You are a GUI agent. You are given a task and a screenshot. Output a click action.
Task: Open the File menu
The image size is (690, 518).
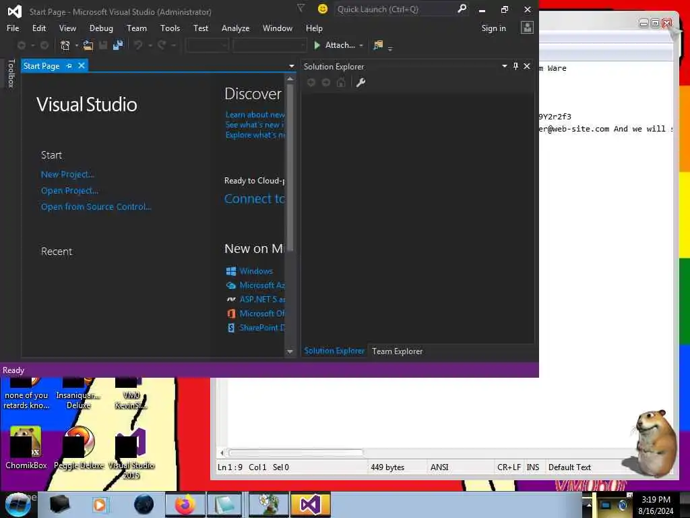13,28
